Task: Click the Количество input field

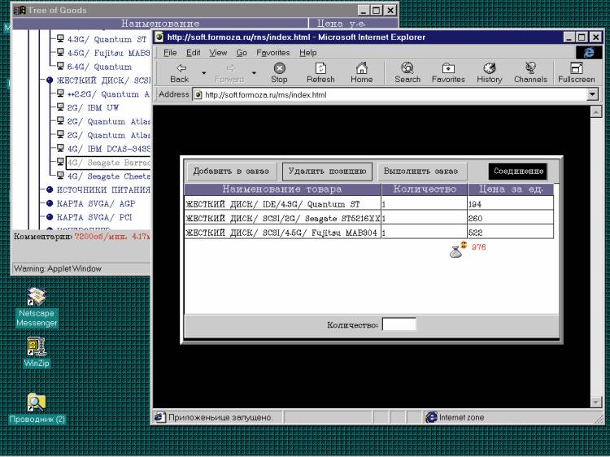Action: click(x=399, y=324)
